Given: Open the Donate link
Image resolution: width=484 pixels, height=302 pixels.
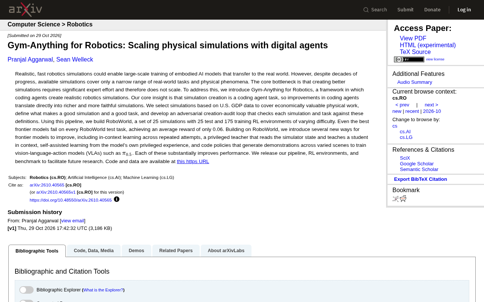Looking at the screenshot, I should [432, 10].
